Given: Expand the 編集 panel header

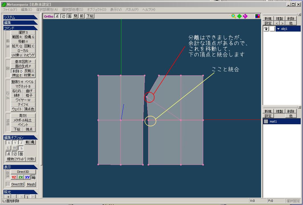Looking at the screenshot, I should [x=20, y=22].
